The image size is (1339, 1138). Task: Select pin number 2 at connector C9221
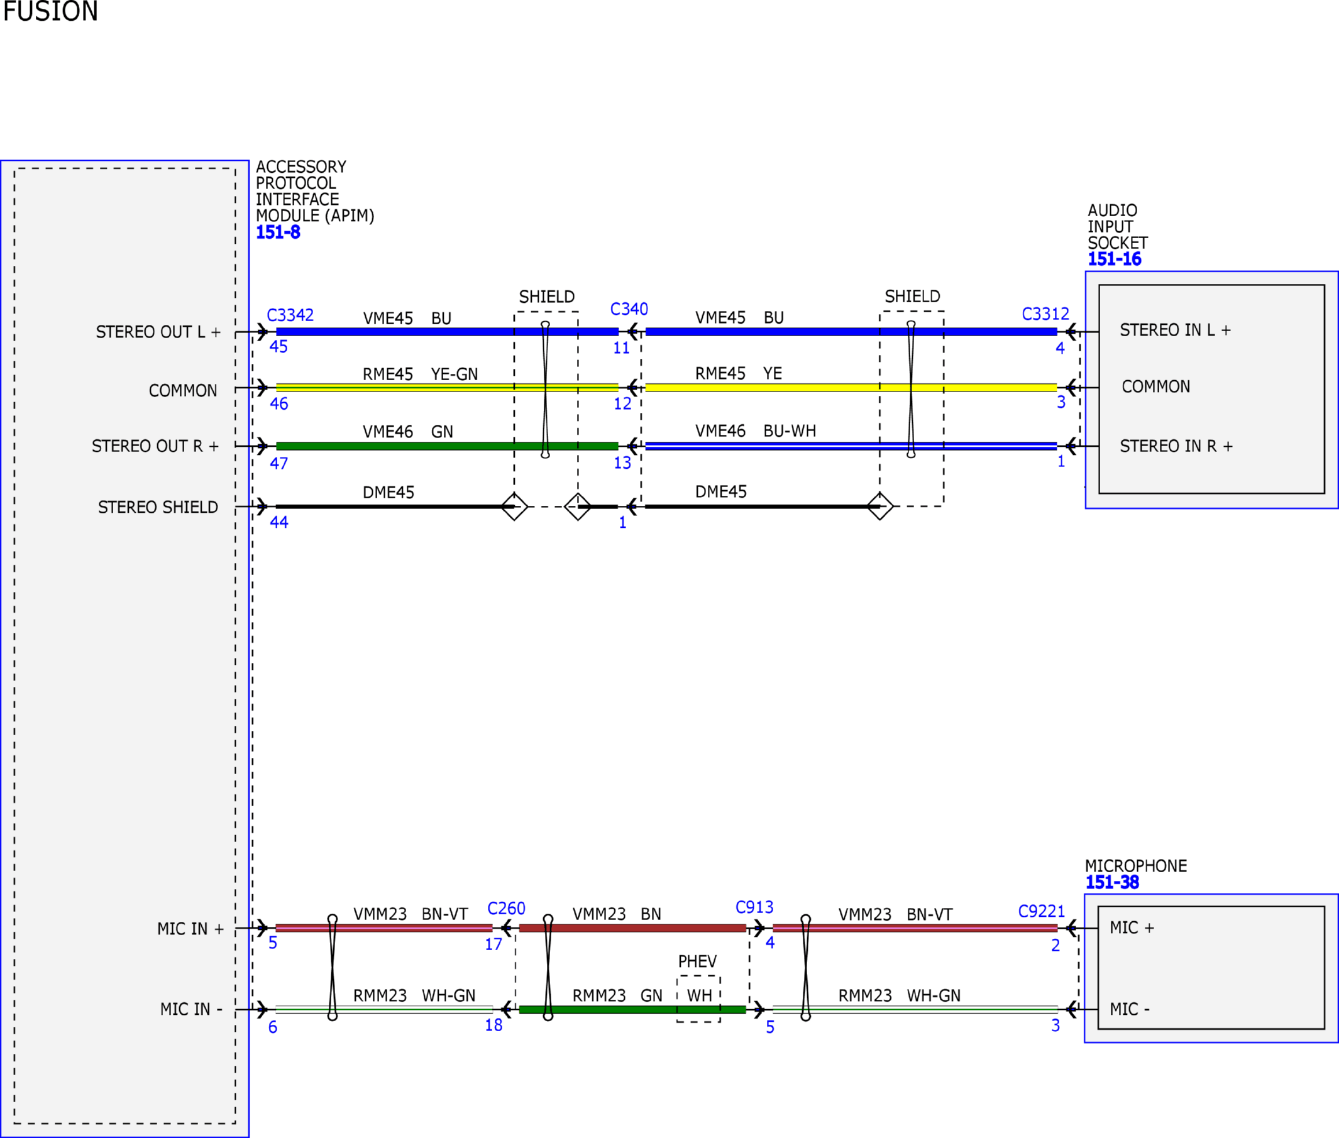pos(1055,946)
